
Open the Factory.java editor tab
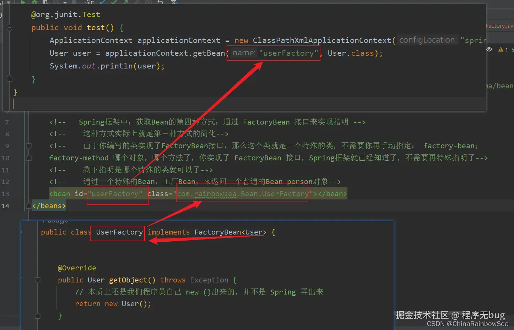[x=499, y=26]
